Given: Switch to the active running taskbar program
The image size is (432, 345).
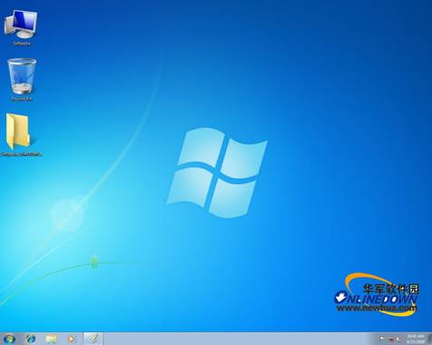Looking at the screenshot, I should (x=93, y=339).
